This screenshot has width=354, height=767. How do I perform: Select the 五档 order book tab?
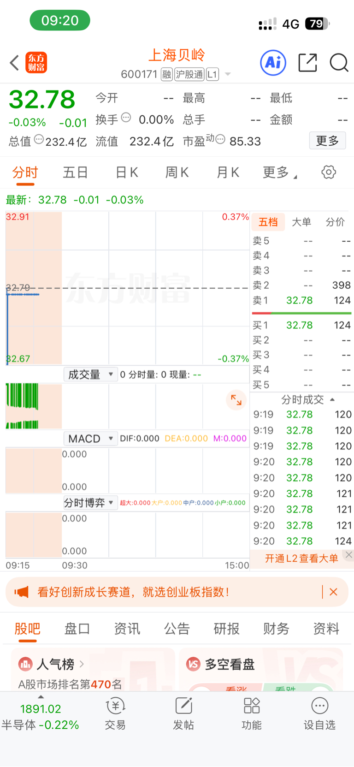point(268,222)
